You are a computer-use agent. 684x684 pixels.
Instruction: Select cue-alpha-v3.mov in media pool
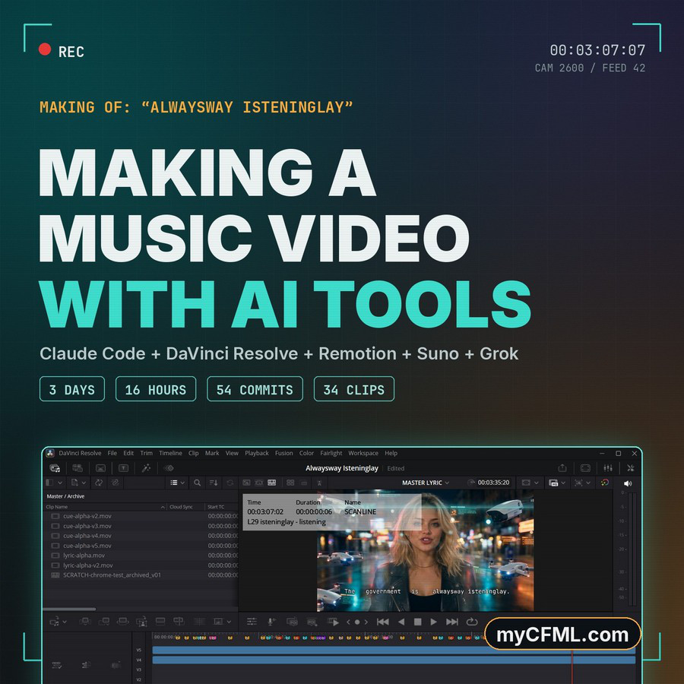(x=87, y=526)
